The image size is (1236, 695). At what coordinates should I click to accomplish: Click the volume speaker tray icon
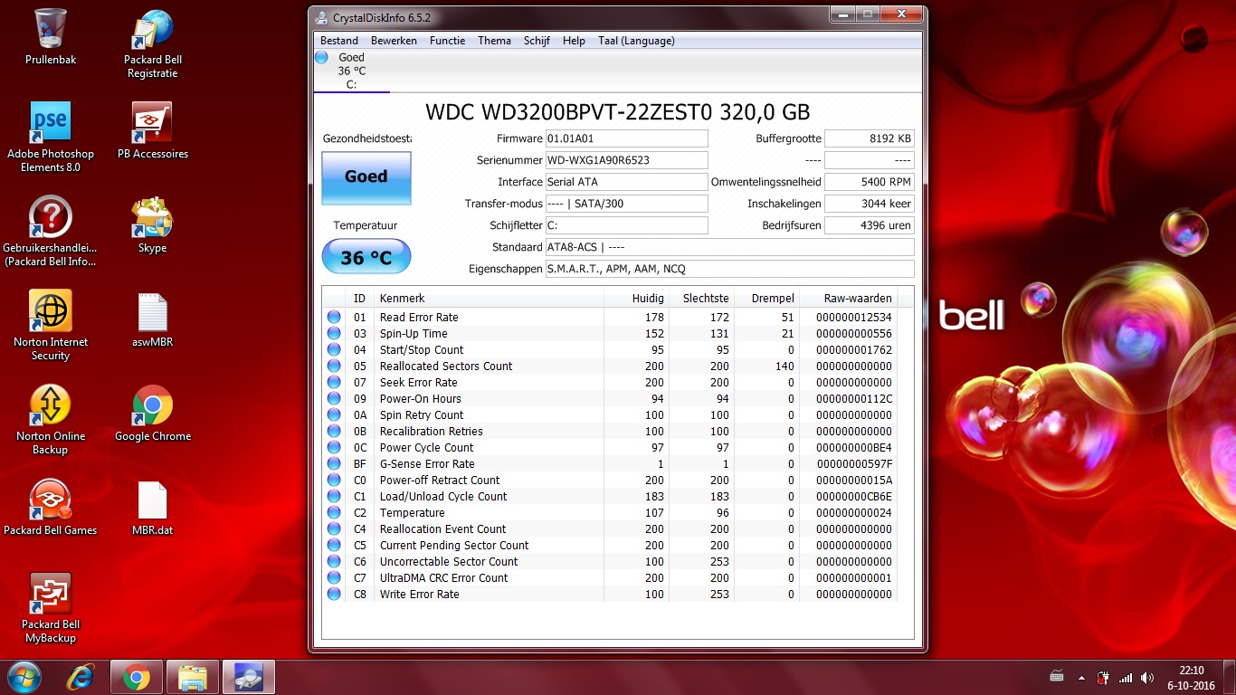tap(1148, 677)
